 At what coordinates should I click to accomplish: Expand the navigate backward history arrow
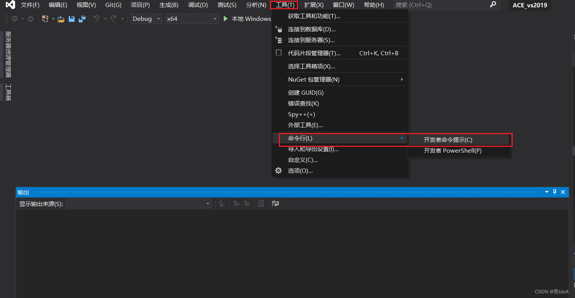[x=22, y=19]
